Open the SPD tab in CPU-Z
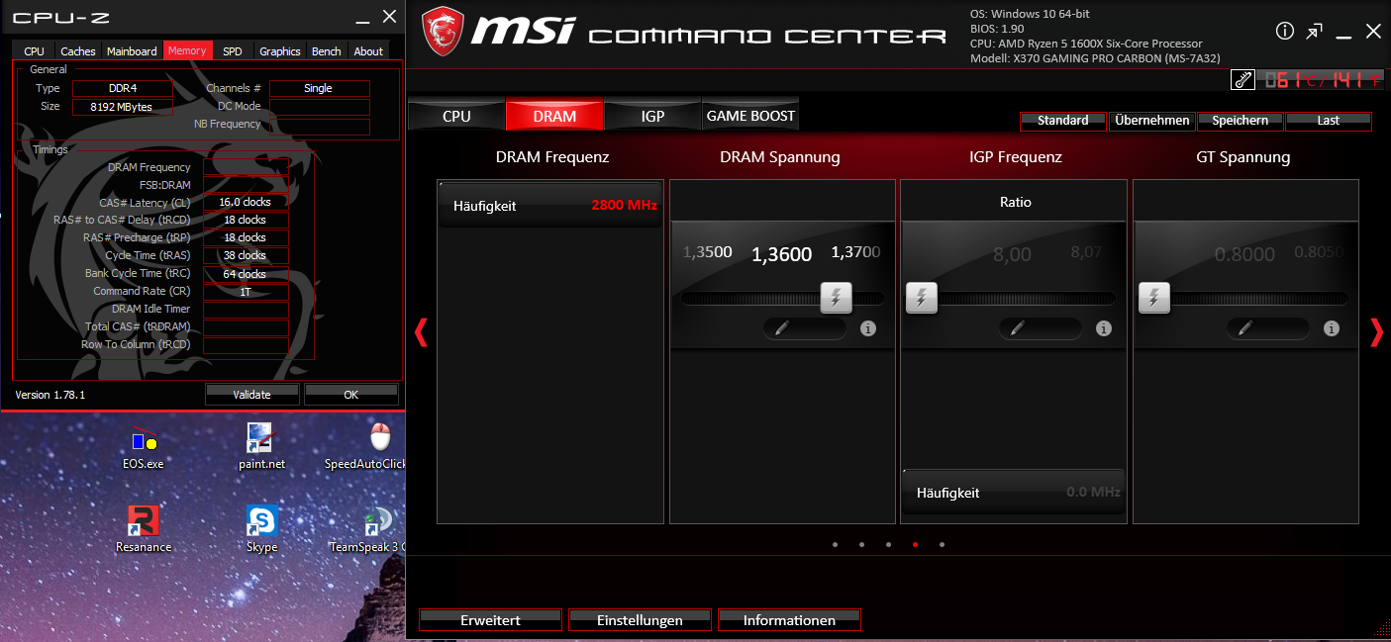This screenshot has width=1391, height=642. pyautogui.click(x=232, y=50)
